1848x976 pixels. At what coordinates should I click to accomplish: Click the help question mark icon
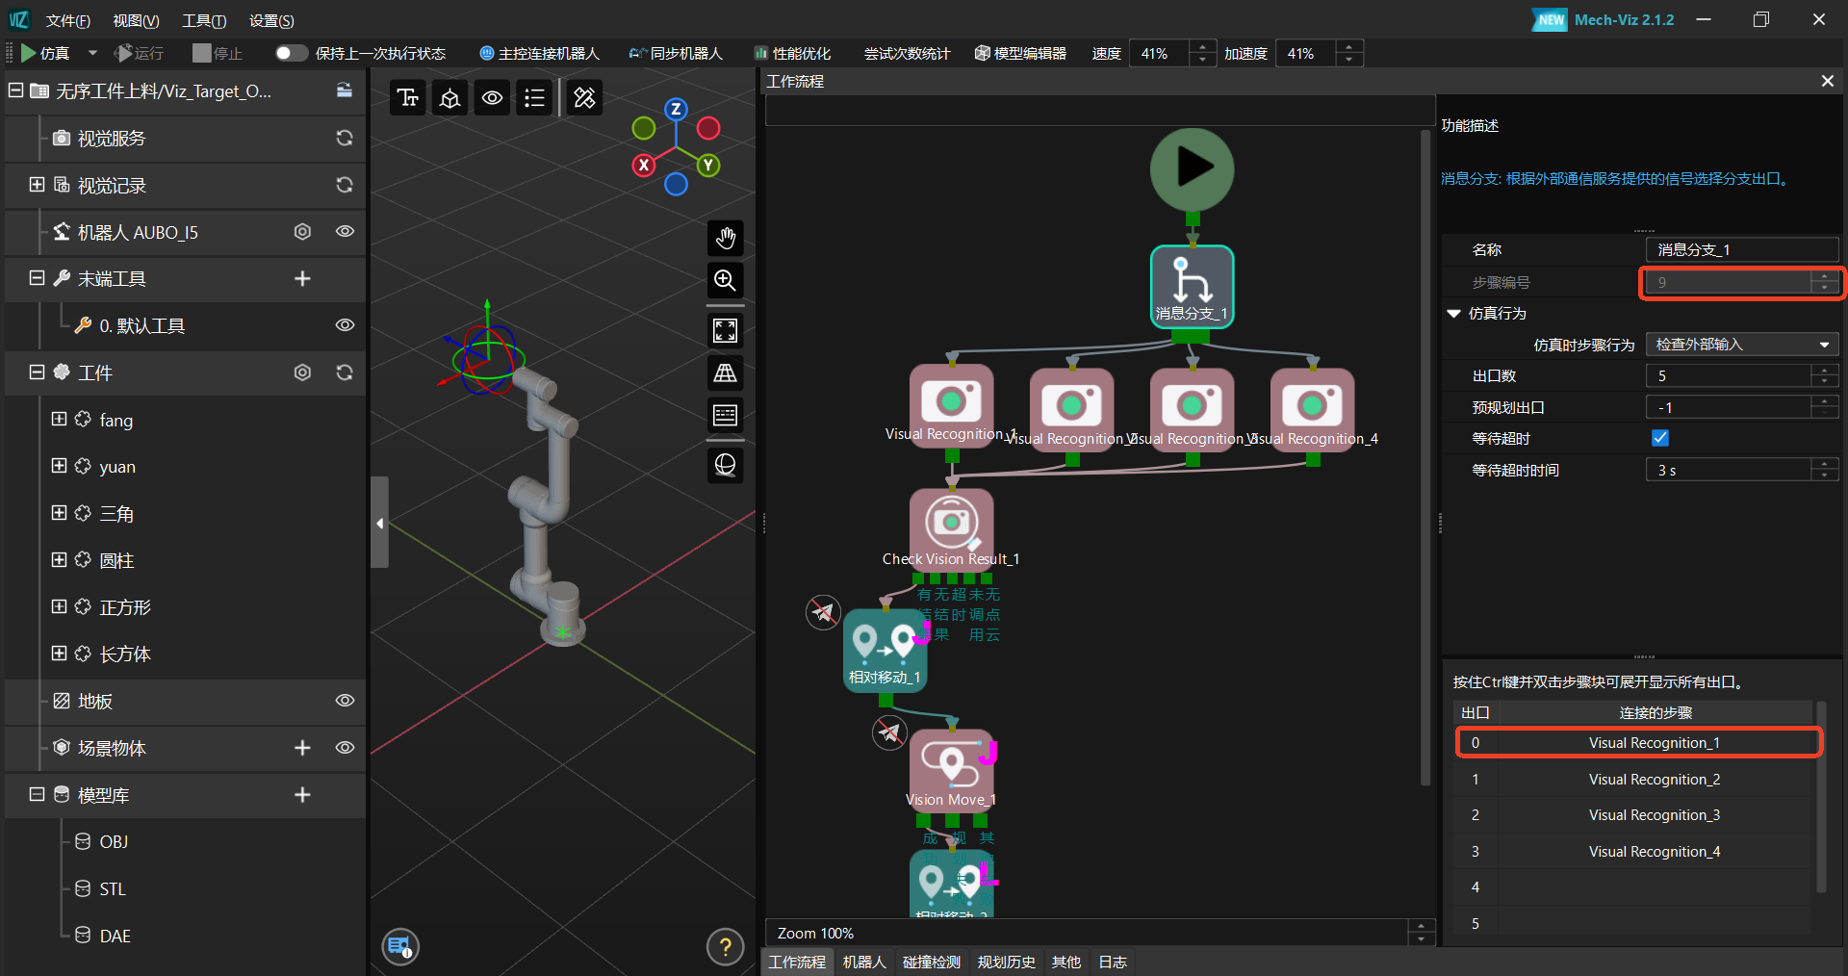click(725, 947)
